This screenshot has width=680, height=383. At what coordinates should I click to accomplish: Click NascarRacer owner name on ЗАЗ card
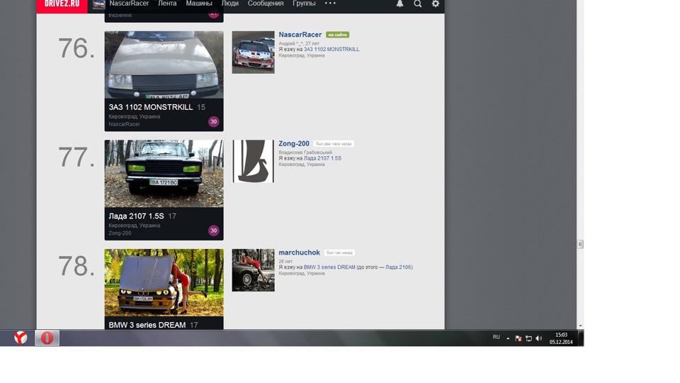point(124,124)
